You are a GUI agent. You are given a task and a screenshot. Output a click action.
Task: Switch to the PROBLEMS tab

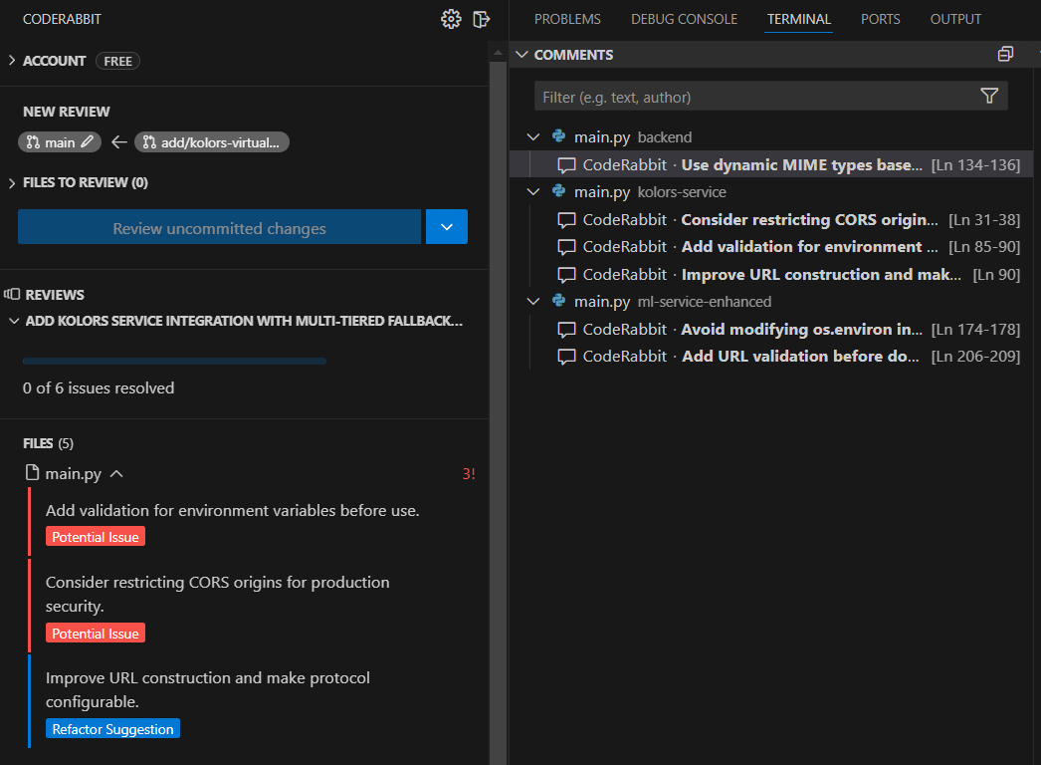click(x=567, y=19)
